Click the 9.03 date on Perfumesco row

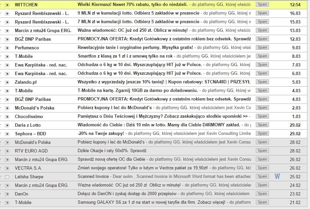(x=296, y=48)
